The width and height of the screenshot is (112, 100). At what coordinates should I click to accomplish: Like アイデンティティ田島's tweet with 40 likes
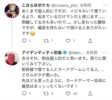(68, 94)
